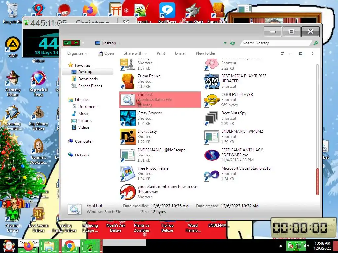
Task: Open recent locations dropdown arrow
Action: [x=83, y=43]
